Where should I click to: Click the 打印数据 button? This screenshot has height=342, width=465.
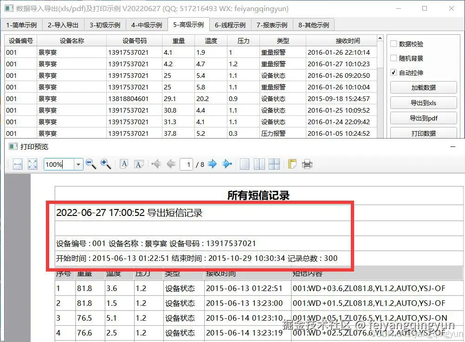424,133
